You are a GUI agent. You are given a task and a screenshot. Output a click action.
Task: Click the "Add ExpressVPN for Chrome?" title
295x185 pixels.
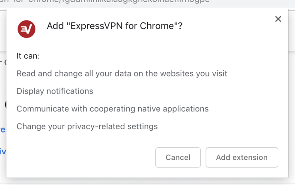(115, 26)
